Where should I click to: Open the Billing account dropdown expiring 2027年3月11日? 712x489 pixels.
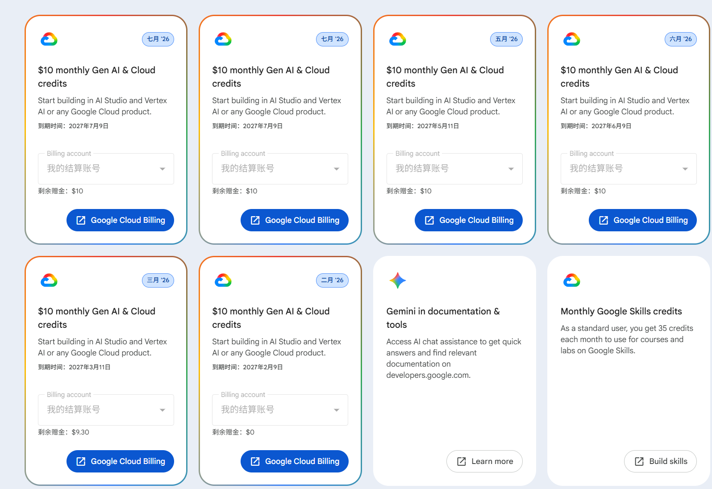coord(106,410)
